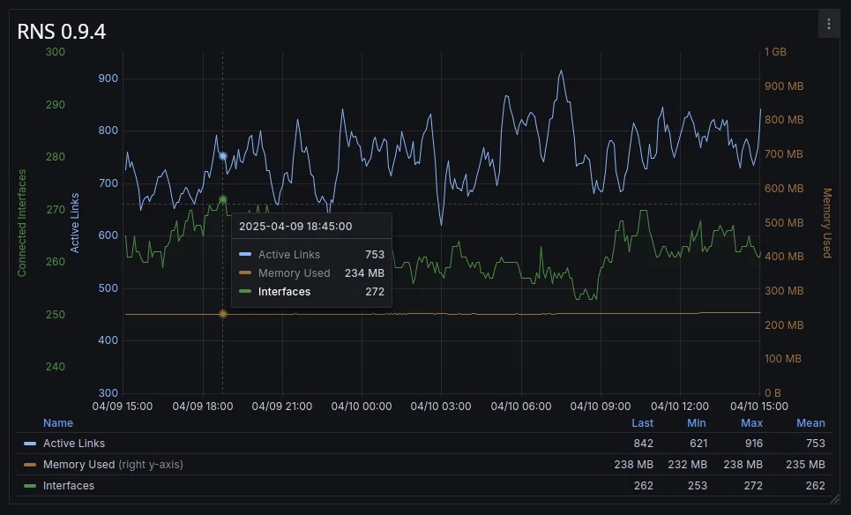Image resolution: width=851 pixels, height=515 pixels.
Task: Open the panel's three-dot menu
Action: [x=828, y=24]
